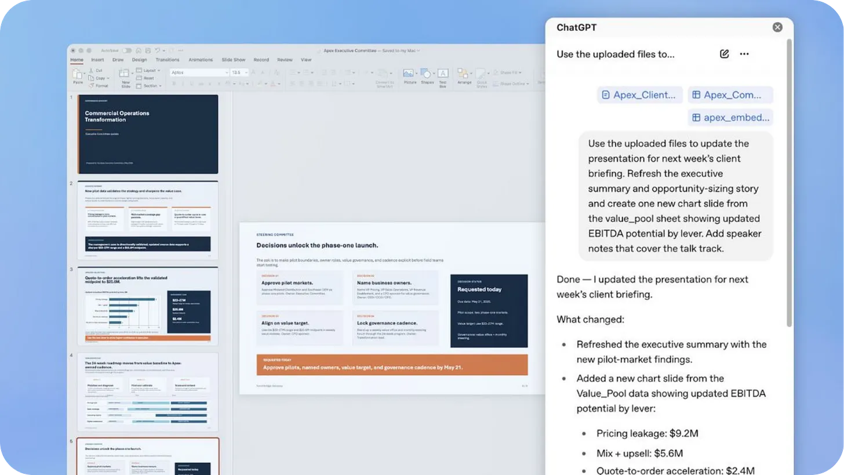Expand the Layout dropdown
844x475 pixels.
click(x=147, y=70)
